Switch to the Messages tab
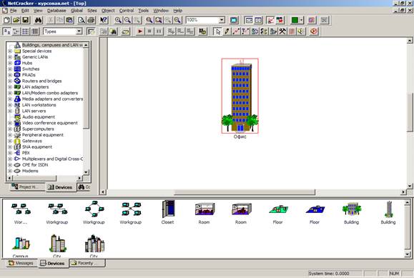 (21, 263)
